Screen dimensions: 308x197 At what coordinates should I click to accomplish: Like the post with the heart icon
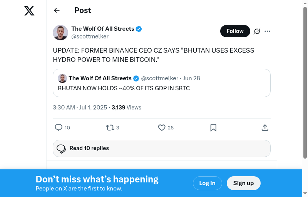162,127
